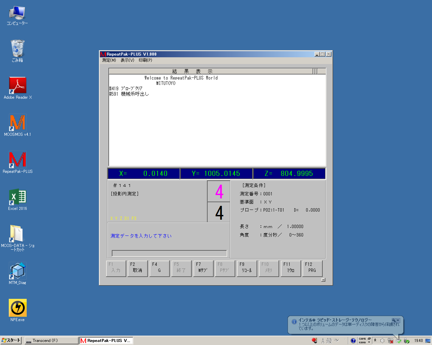Viewport: 432px width, 345px height.
Task: Toggle CAPS lock indicator in language bar
Action: [x=362, y=339]
